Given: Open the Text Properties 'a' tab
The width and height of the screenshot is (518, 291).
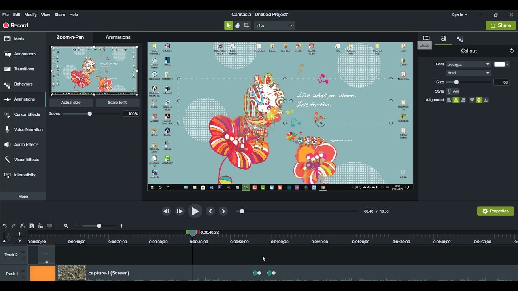Looking at the screenshot, I should click(443, 38).
